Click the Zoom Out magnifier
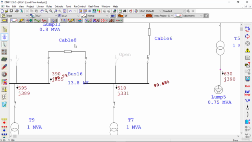The height and width of the screenshot is (142, 252). [51, 11]
